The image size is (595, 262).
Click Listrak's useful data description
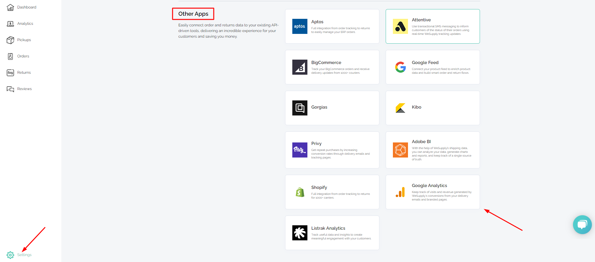(341, 237)
